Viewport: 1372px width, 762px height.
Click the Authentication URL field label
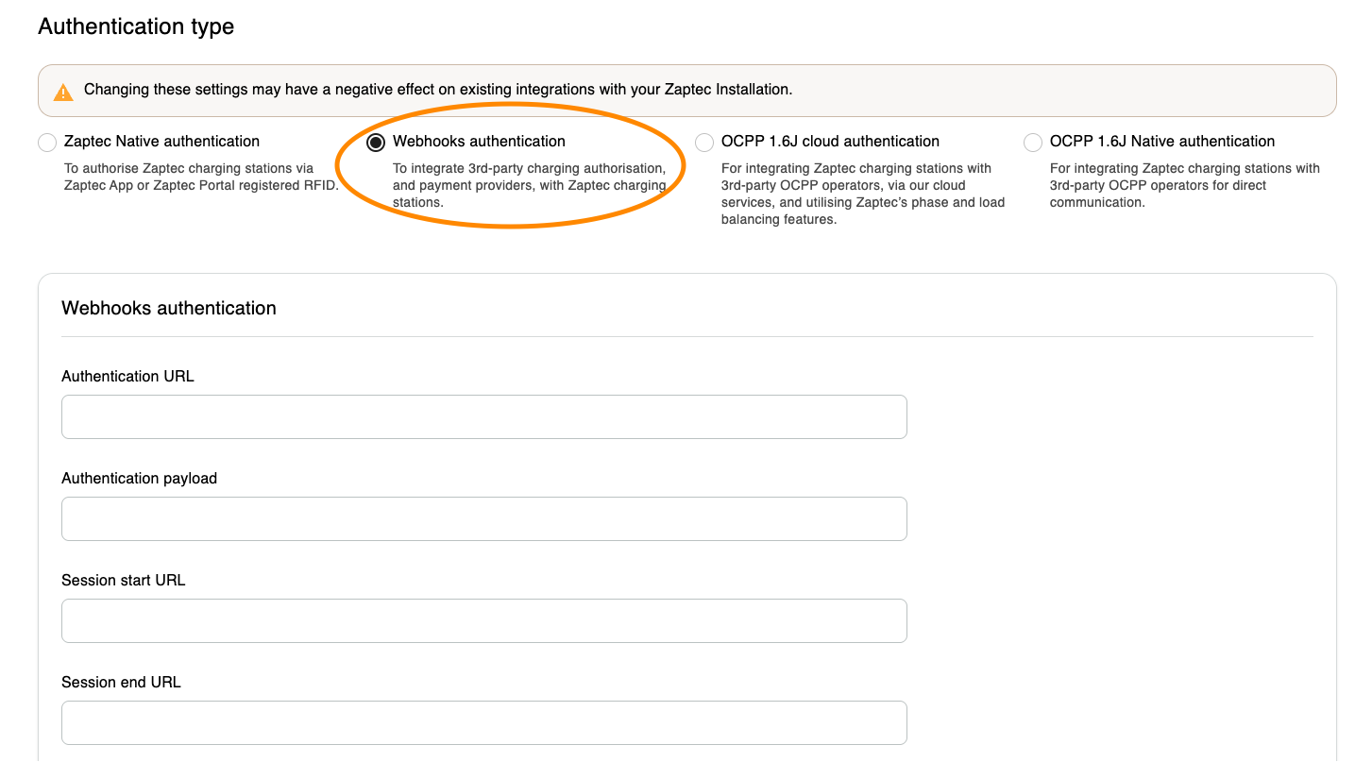point(127,377)
